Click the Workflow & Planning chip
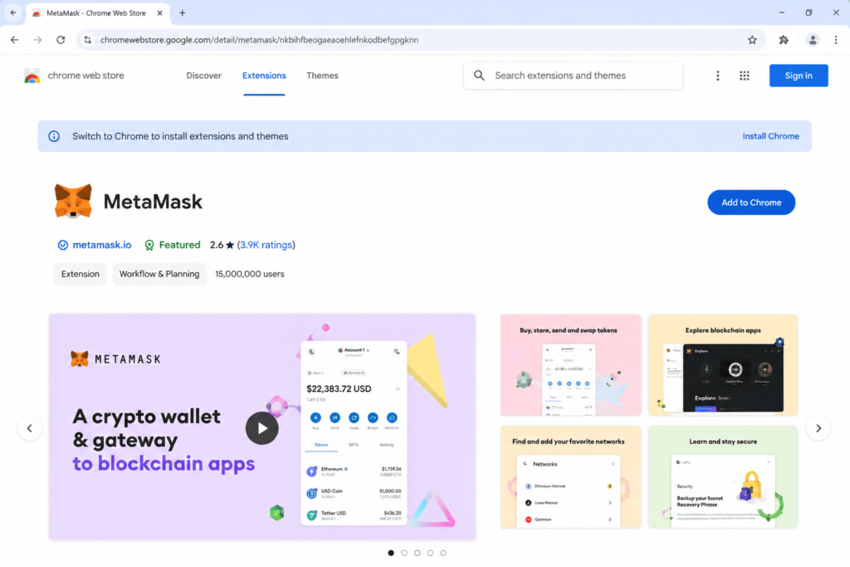Screen dimensions: 850x567 tap(159, 274)
